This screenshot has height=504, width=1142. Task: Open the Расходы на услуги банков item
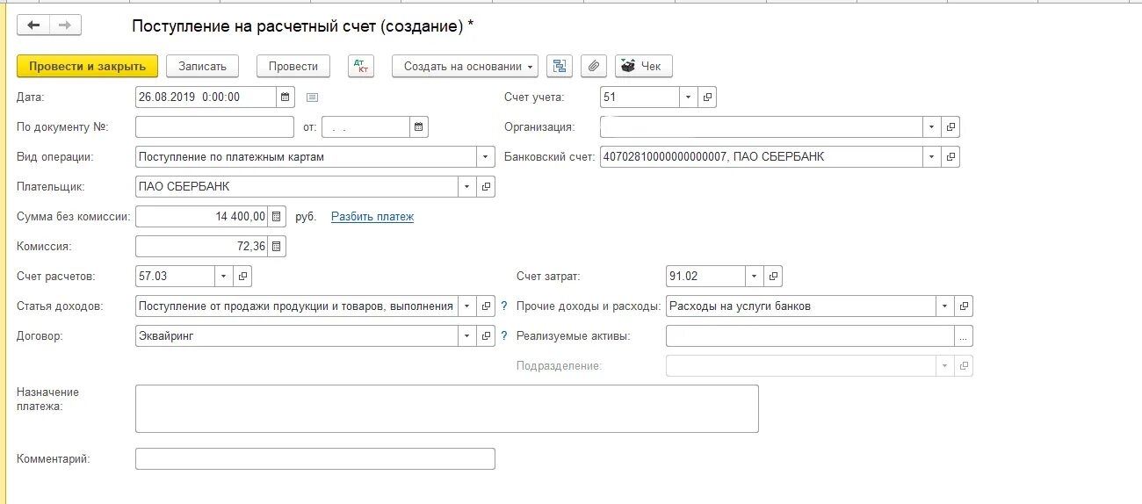tap(964, 306)
